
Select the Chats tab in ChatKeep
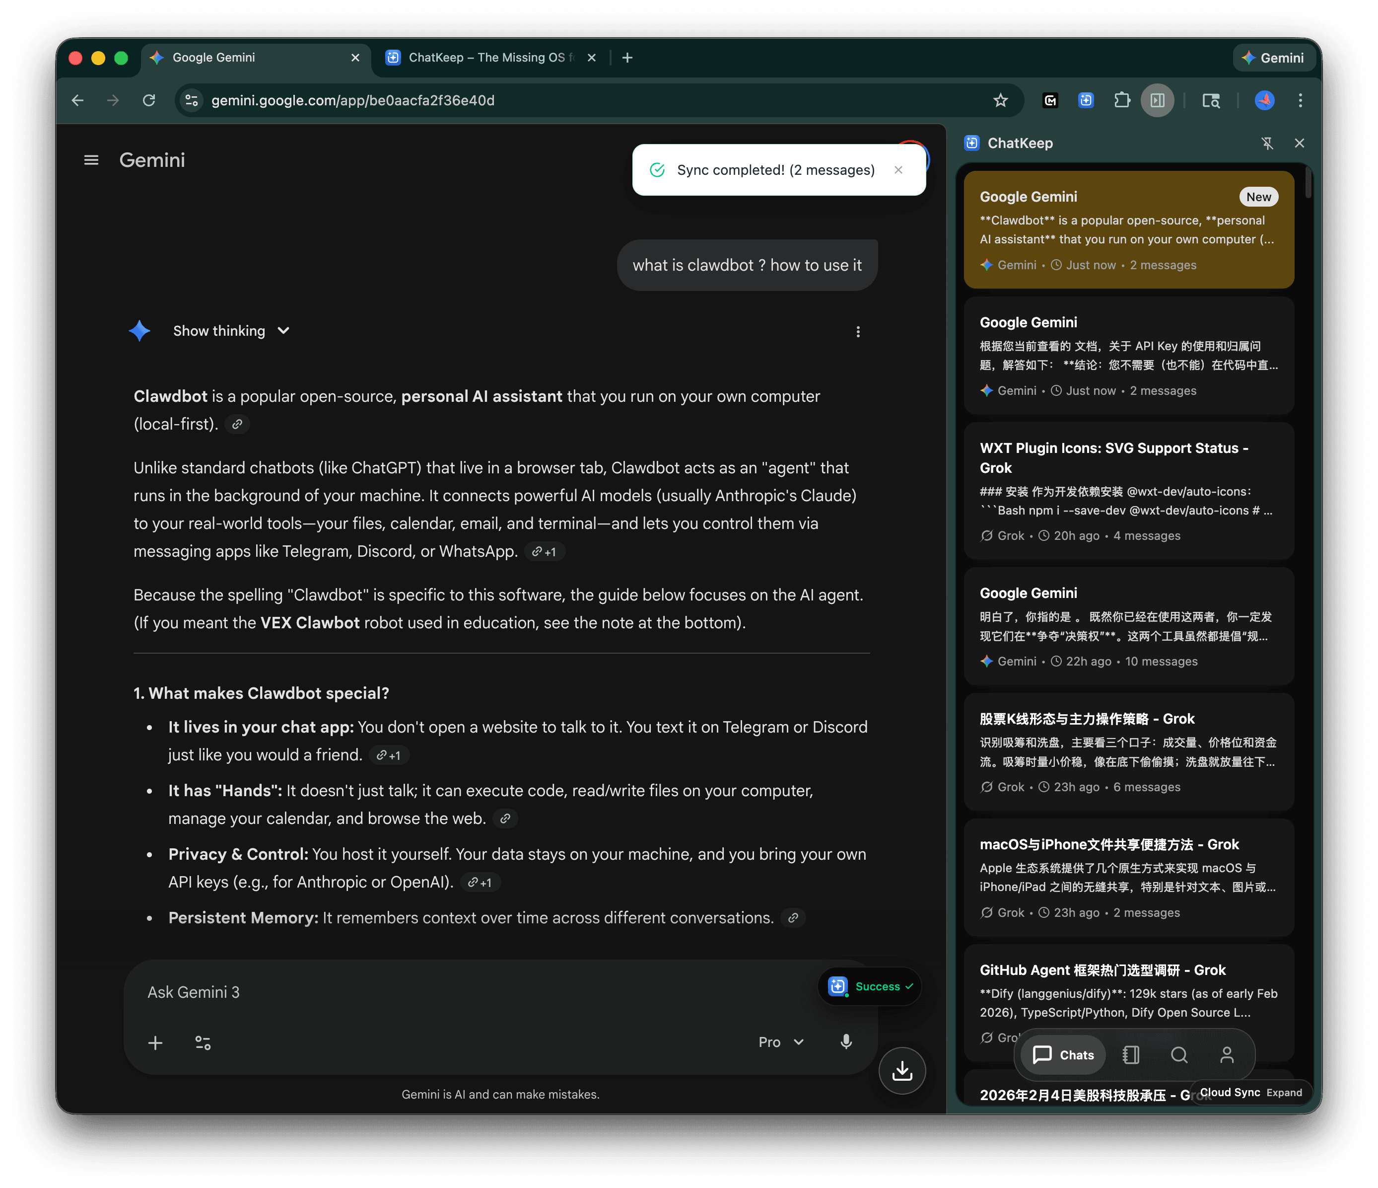[1062, 1055]
